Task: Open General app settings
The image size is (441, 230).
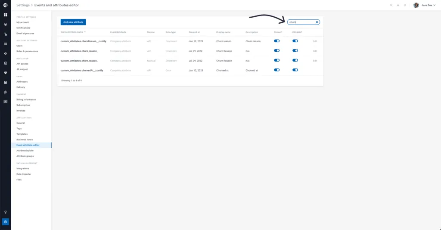Action: coord(20,123)
